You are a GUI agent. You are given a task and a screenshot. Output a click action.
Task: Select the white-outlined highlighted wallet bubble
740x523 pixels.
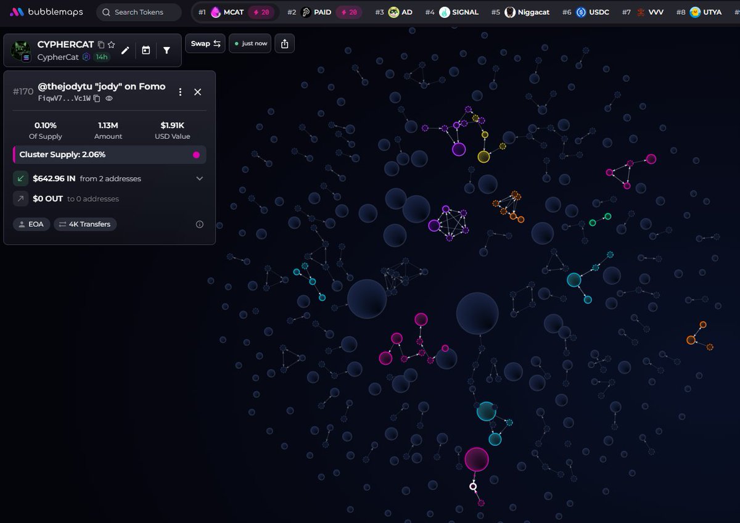tap(473, 487)
